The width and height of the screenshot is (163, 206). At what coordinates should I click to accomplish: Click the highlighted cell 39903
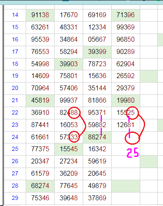click(68, 64)
